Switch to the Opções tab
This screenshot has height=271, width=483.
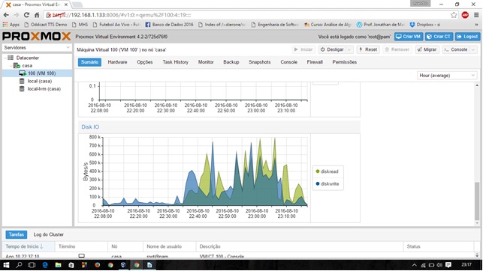click(145, 62)
